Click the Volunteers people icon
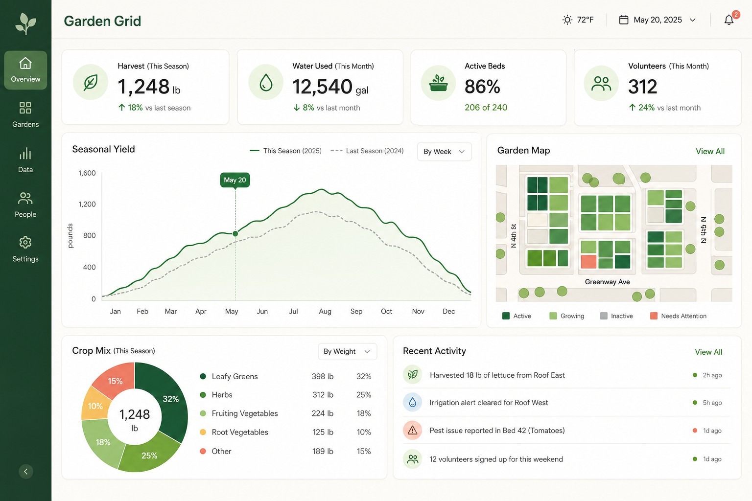Viewport: 752px width, 501px height. coord(601,83)
